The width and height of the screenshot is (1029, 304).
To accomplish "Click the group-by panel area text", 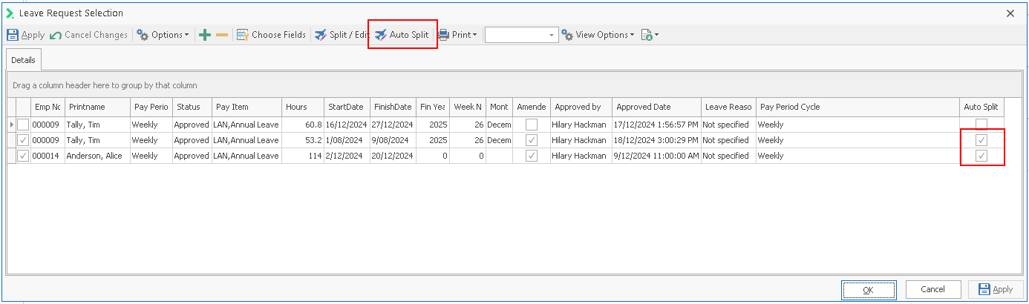I will pyautogui.click(x=105, y=85).
